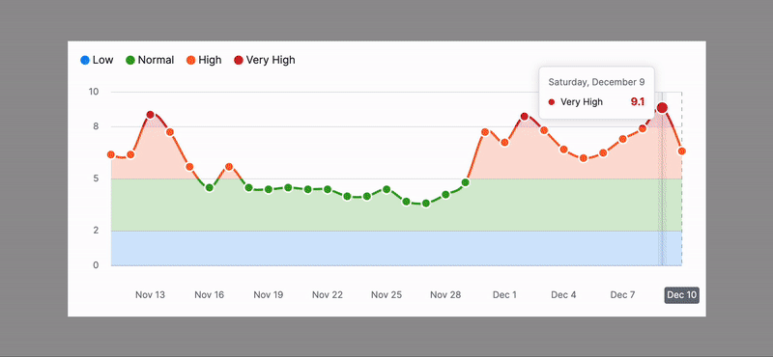773x357 pixels.
Task: Click the dark red Nov 13 peak data point
Action: coord(151,115)
